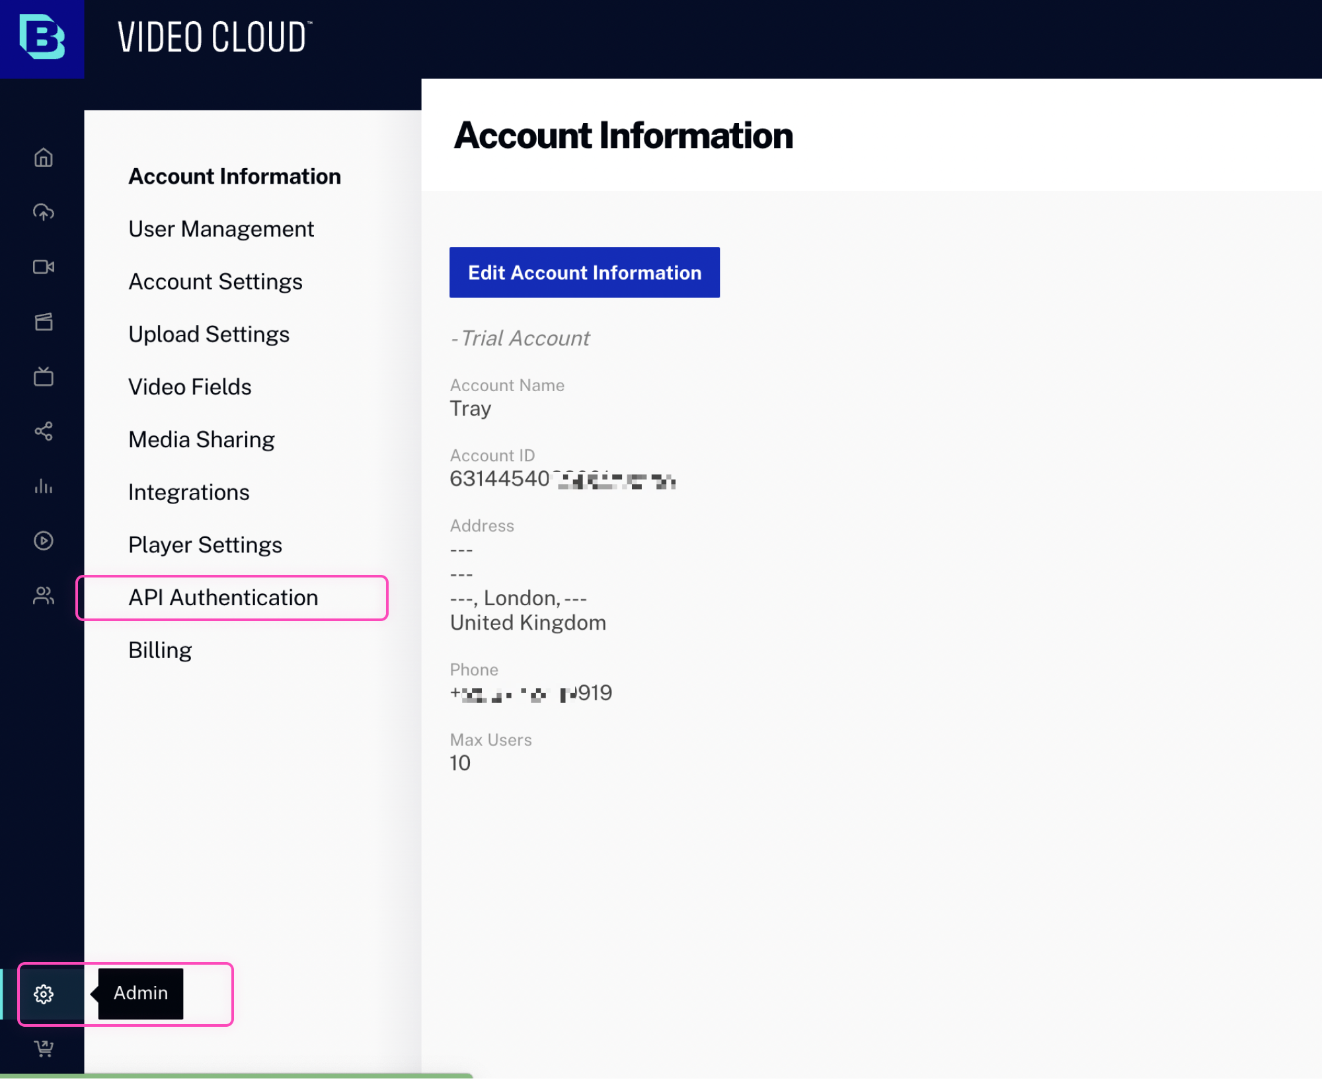The width and height of the screenshot is (1322, 1079).
Task: Open the API Authentication section
Action: (x=223, y=597)
